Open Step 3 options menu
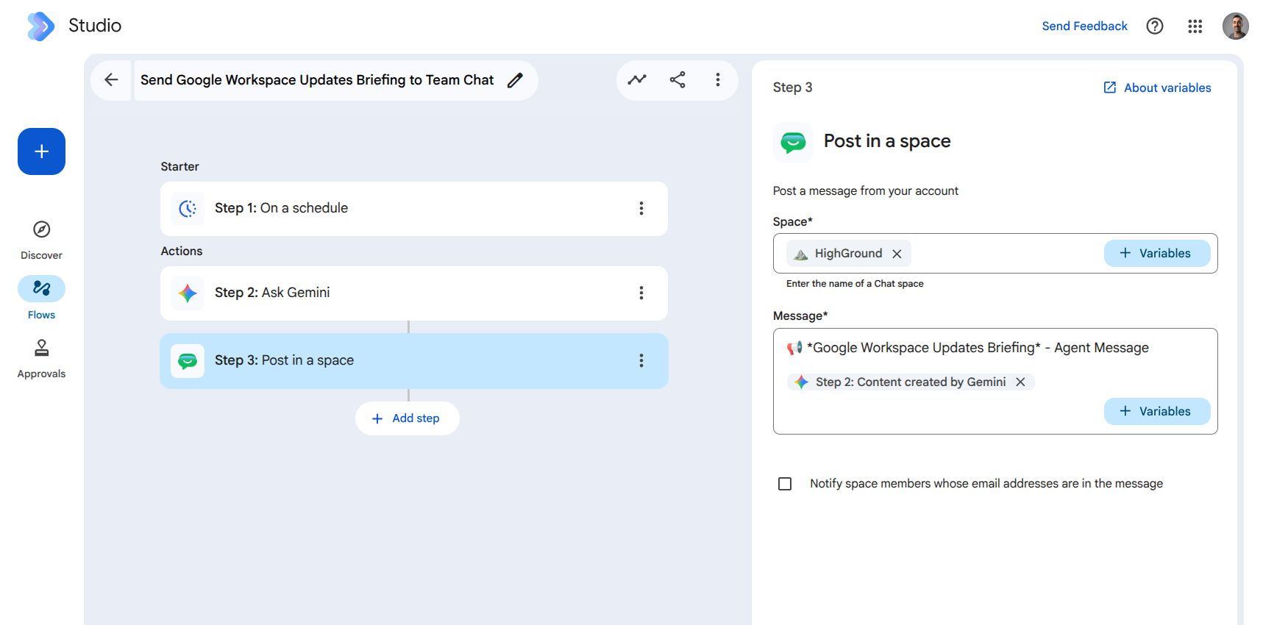This screenshot has width=1263, height=625. tap(641, 360)
